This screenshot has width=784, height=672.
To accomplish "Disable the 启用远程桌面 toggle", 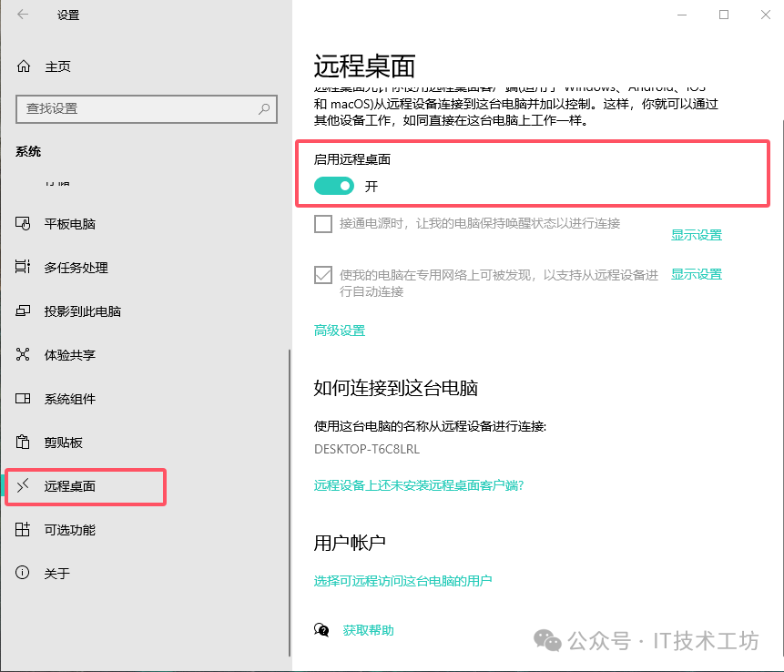I will tap(333, 185).
